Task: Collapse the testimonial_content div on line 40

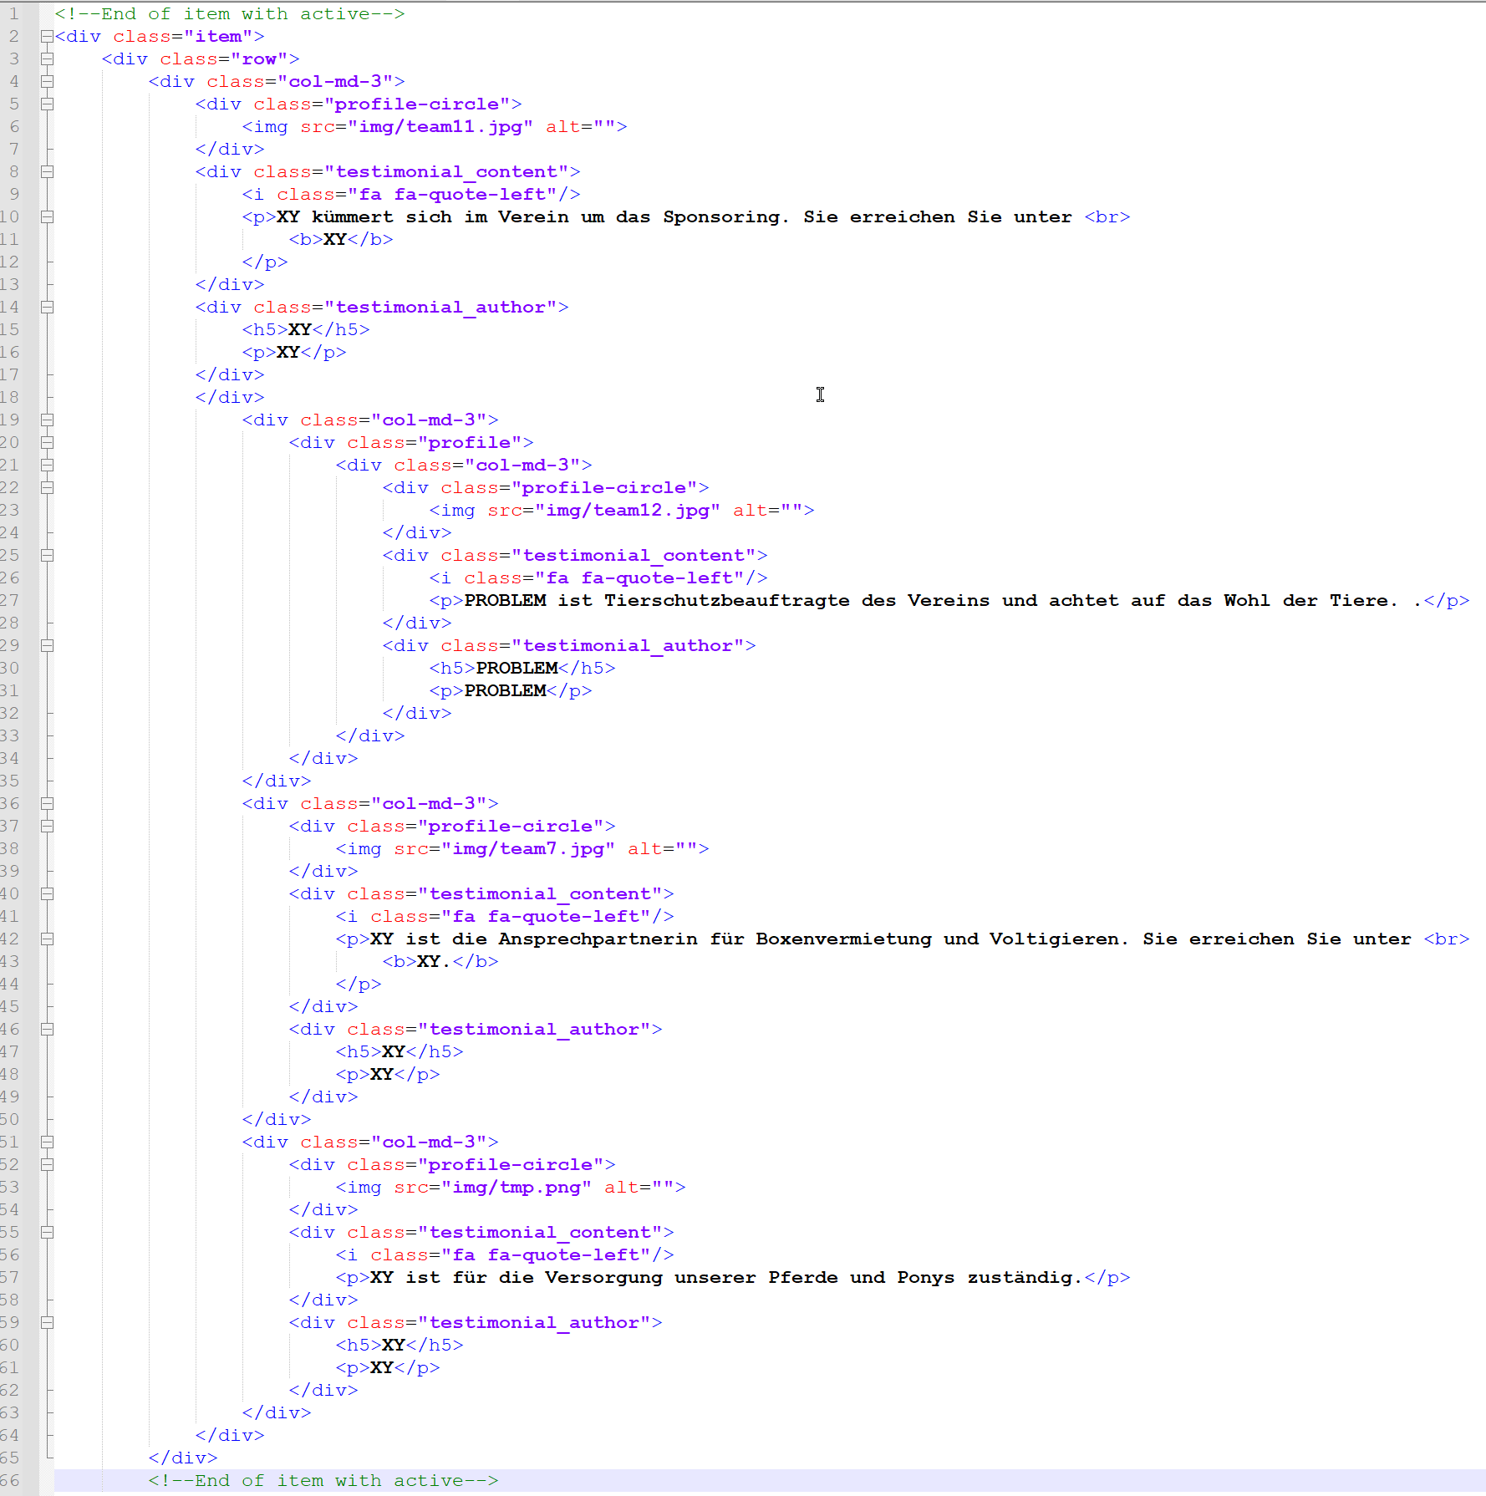Action: tap(47, 894)
